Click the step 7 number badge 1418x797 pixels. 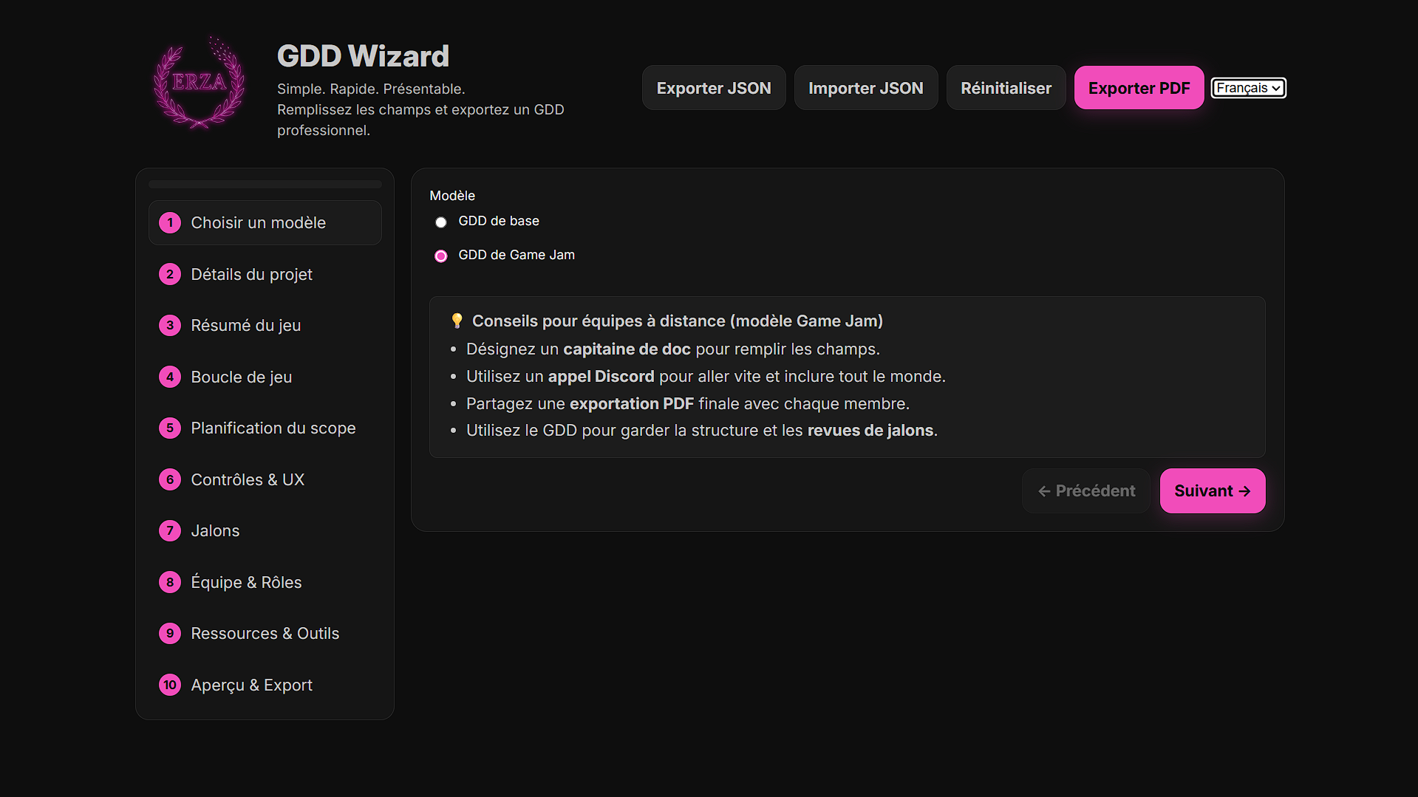[170, 531]
